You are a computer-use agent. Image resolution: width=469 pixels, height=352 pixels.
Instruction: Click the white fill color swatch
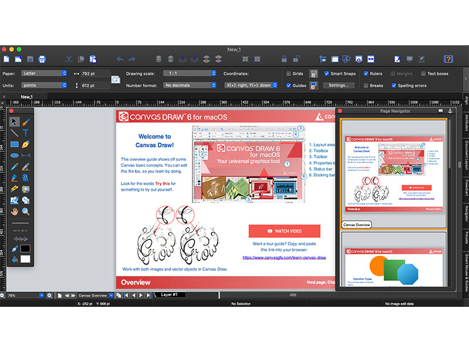[25, 259]
